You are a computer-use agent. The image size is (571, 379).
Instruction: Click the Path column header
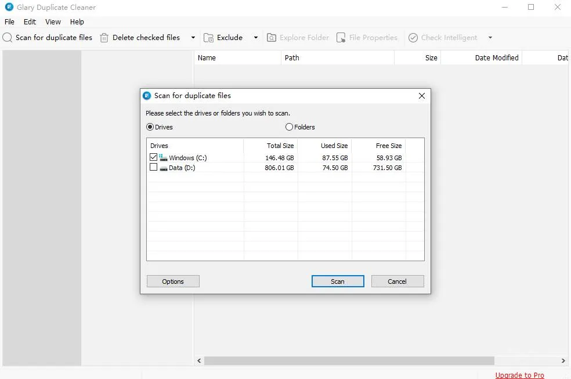(338, 58)
